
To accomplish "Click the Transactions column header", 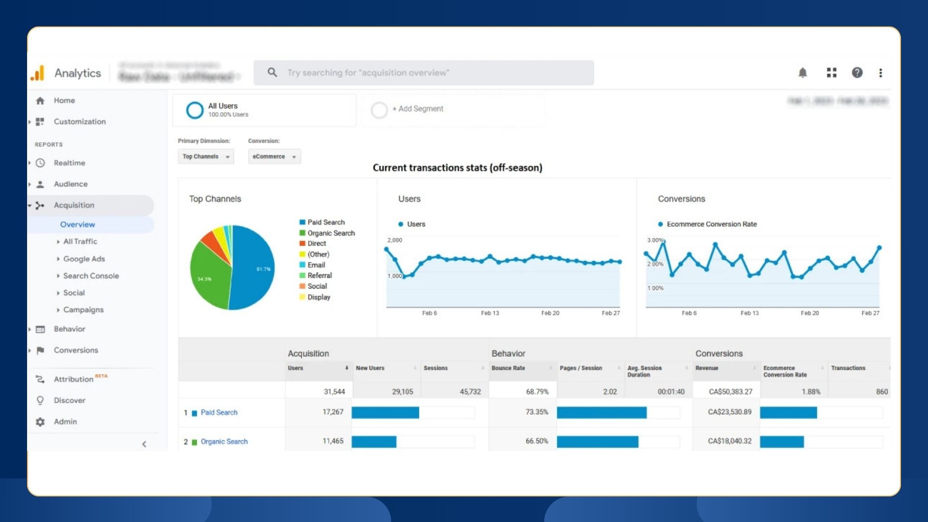I will click(848, 368).
